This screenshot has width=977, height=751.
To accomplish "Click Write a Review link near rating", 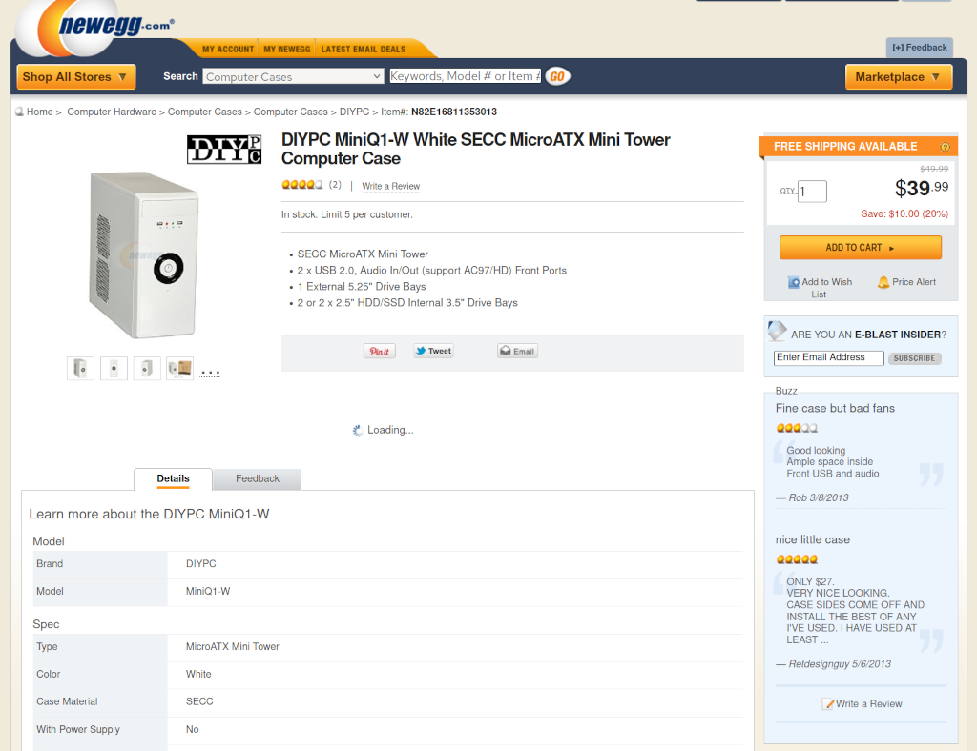I will [x=390, y=186].
